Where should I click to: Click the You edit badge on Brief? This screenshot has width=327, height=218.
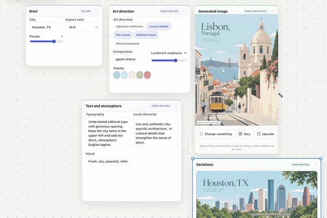[x=86, y=11]
